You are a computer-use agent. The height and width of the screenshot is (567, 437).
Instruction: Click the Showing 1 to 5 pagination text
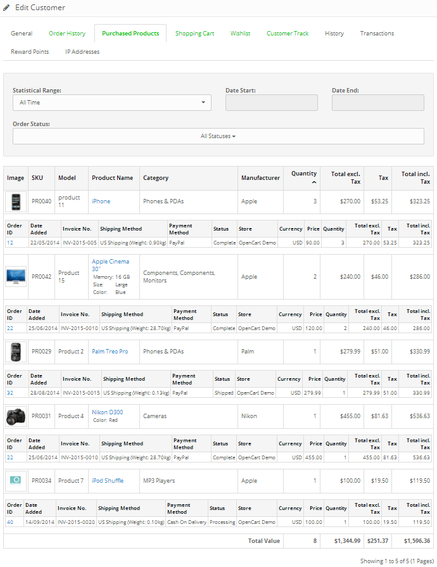coord(397,561)
